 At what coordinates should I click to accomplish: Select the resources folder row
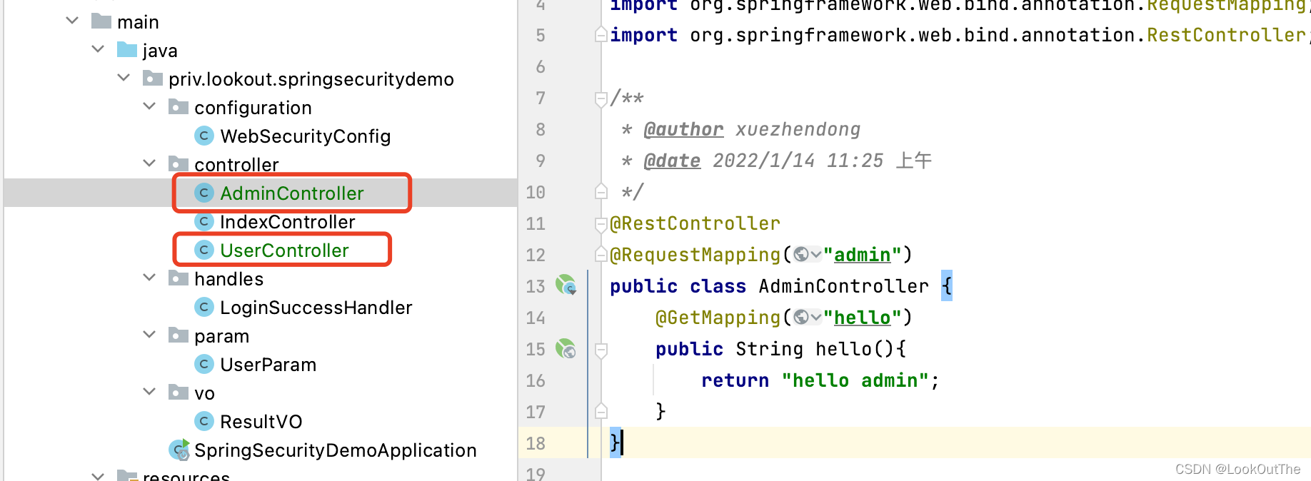pos(260,475)
